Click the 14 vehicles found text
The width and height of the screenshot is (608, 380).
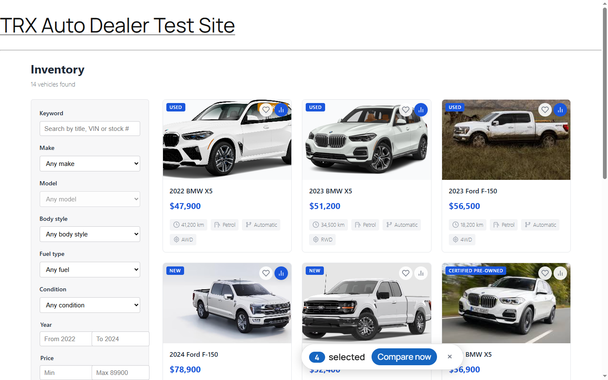pos(53,84)
